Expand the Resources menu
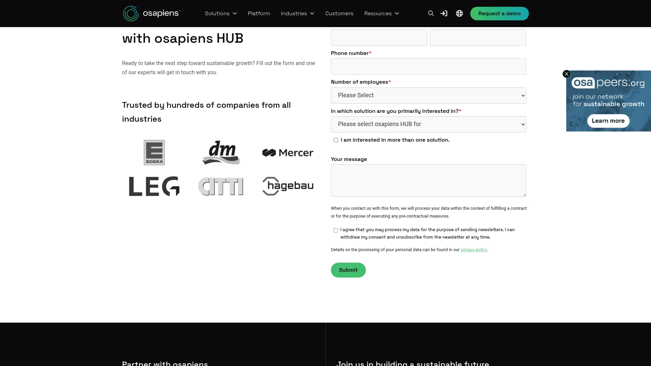This screenshot has width=651, height=366. pos(381,14)
